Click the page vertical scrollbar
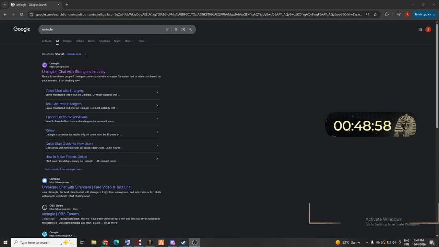This screenshot has height=247, width=439. 437,75
